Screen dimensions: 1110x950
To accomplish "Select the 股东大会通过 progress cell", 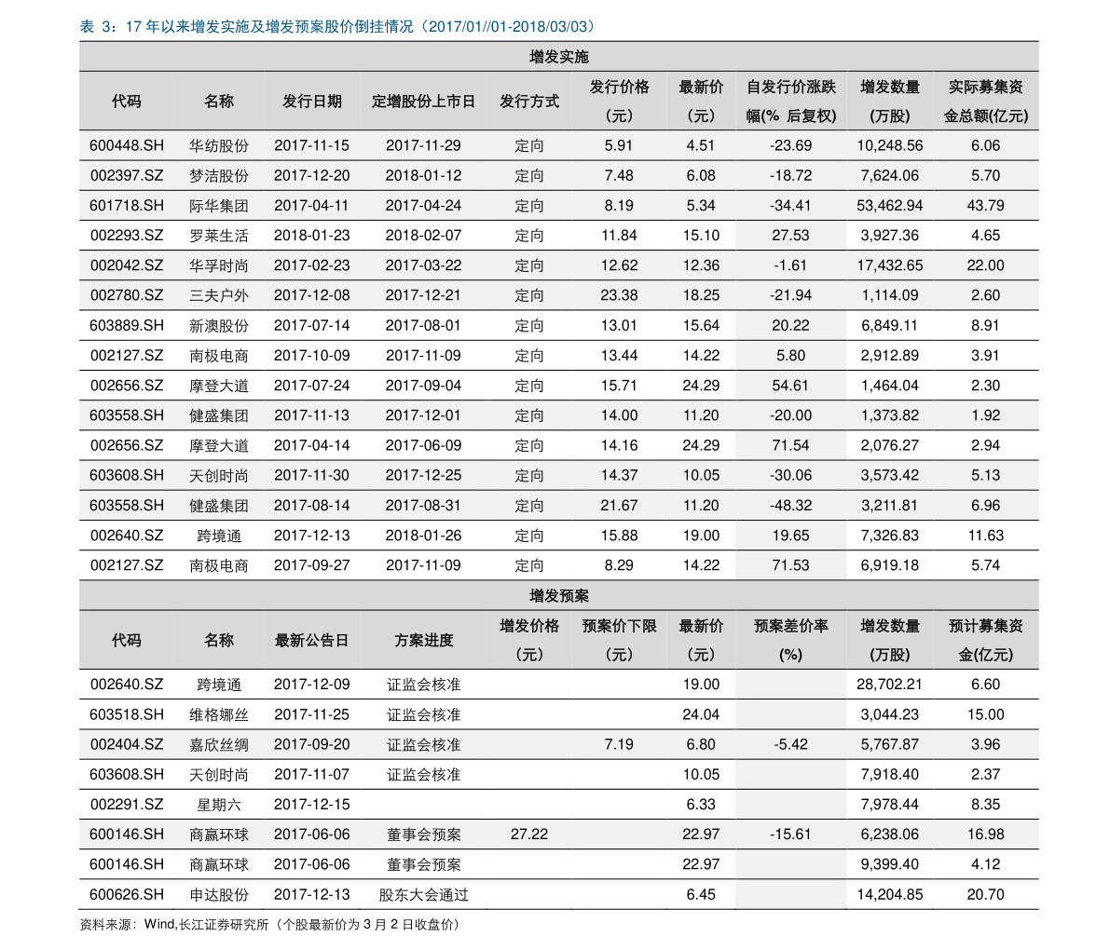I will coord(425,893).
